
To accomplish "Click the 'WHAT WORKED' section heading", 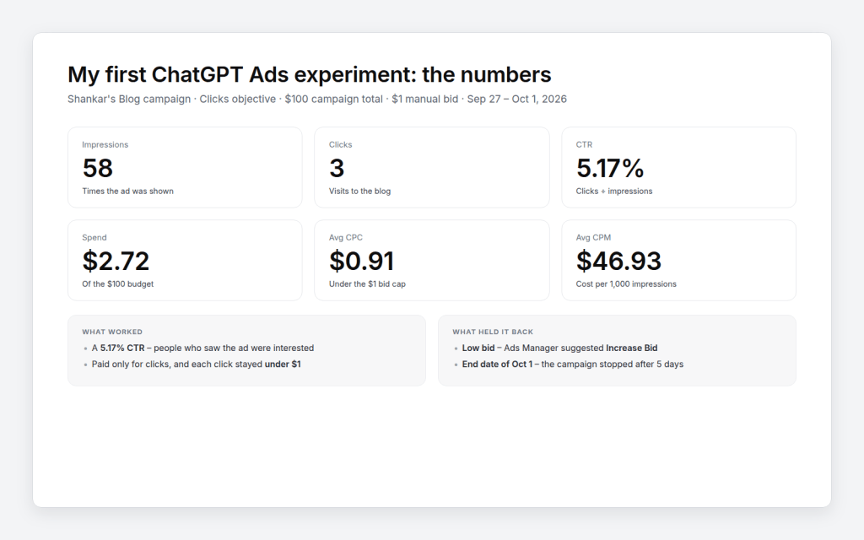I will pyautogui.click(x=112, y=332).
